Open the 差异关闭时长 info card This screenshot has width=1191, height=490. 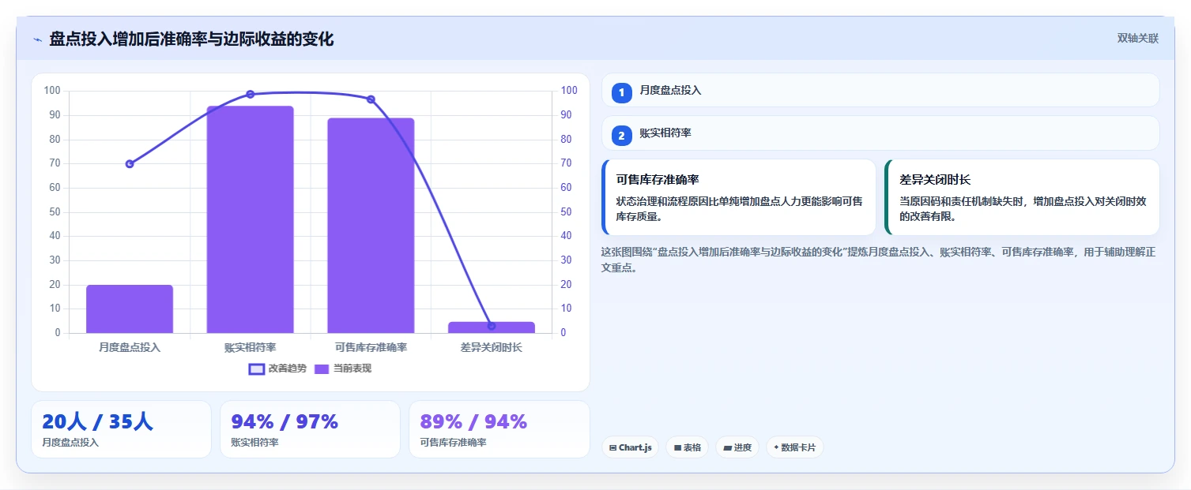click(x=1022, y=197)
